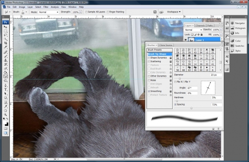Click the foreground color swatch
Image resolution: width=249 pixels, height=162 pixels.
pos(5,122)
